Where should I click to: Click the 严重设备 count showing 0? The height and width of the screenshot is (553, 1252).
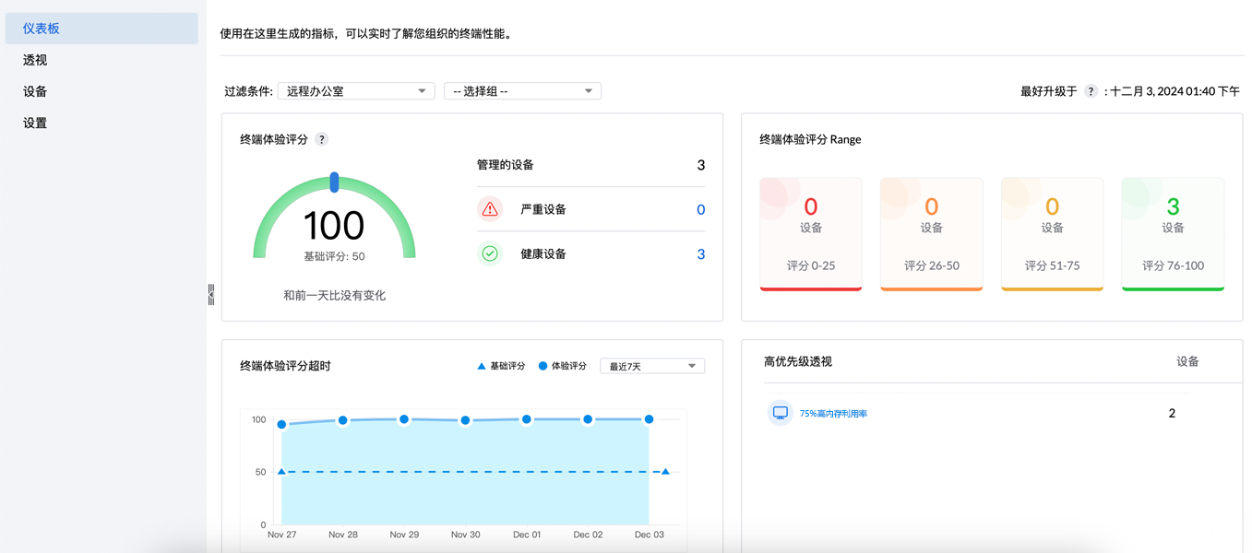[700, 209]
